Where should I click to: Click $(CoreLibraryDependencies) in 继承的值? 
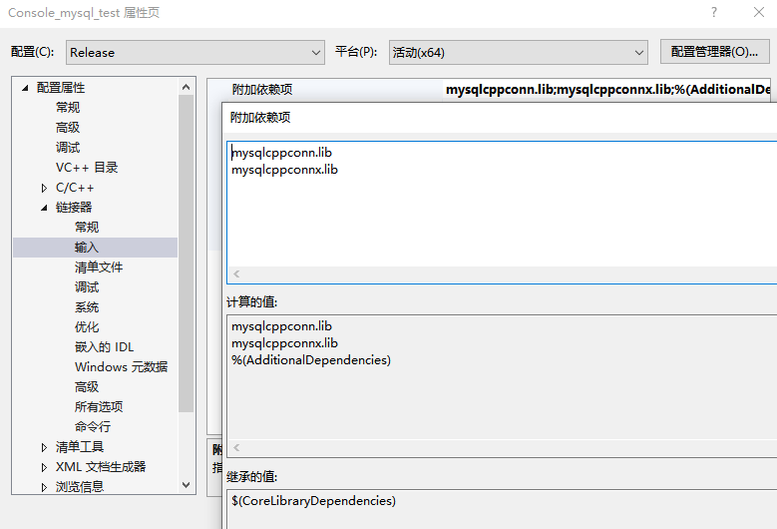(x=313, y=501)
